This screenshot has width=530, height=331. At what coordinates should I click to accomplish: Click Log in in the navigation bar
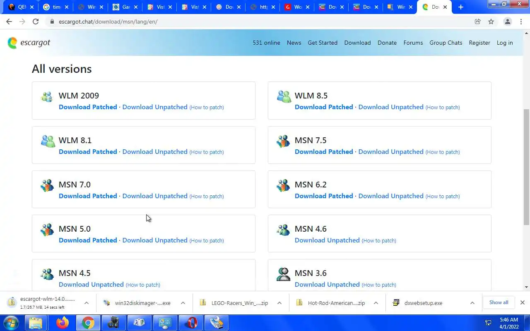pos(505,43)
